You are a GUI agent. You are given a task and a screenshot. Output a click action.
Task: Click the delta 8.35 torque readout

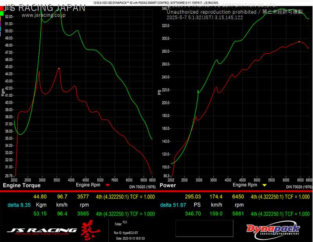[19, 205]
